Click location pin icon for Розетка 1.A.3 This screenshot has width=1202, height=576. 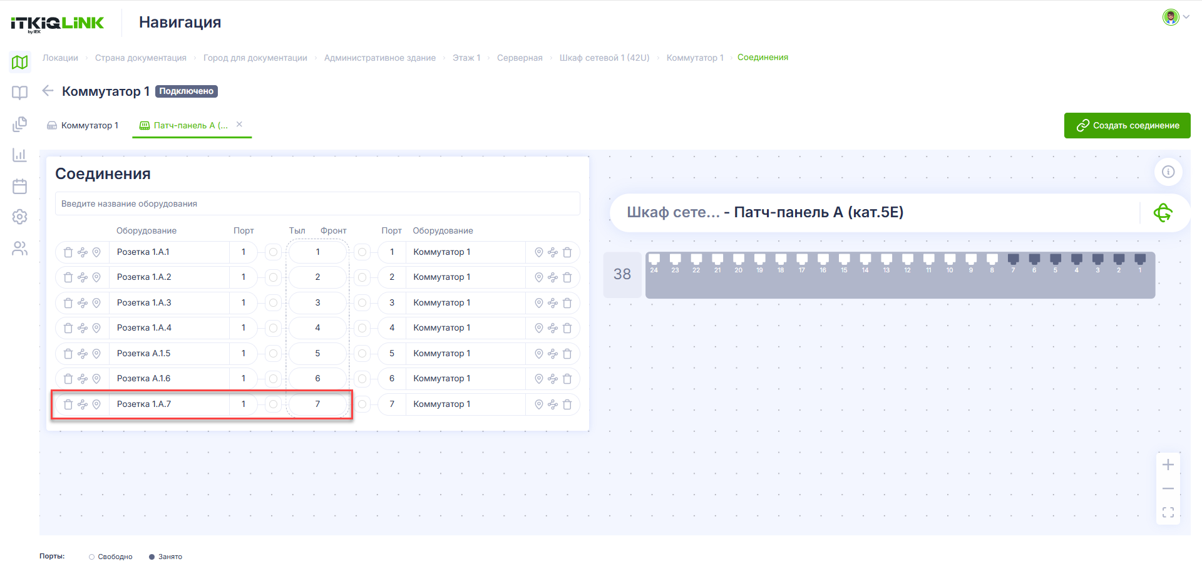coord(96,303)
